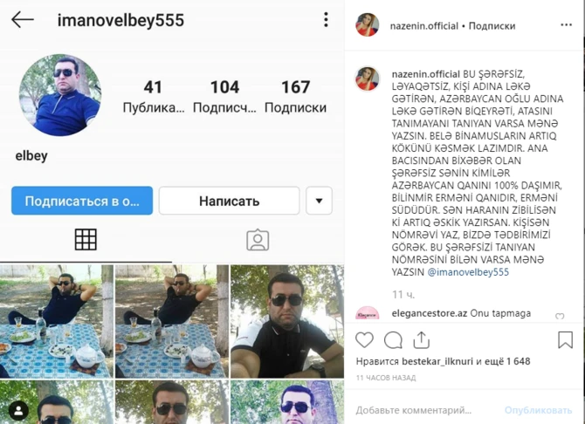Expand the suggestions dropdown arrow next to Написать
The height and width of the screenshot is (424, 585).
pos(319,201)
